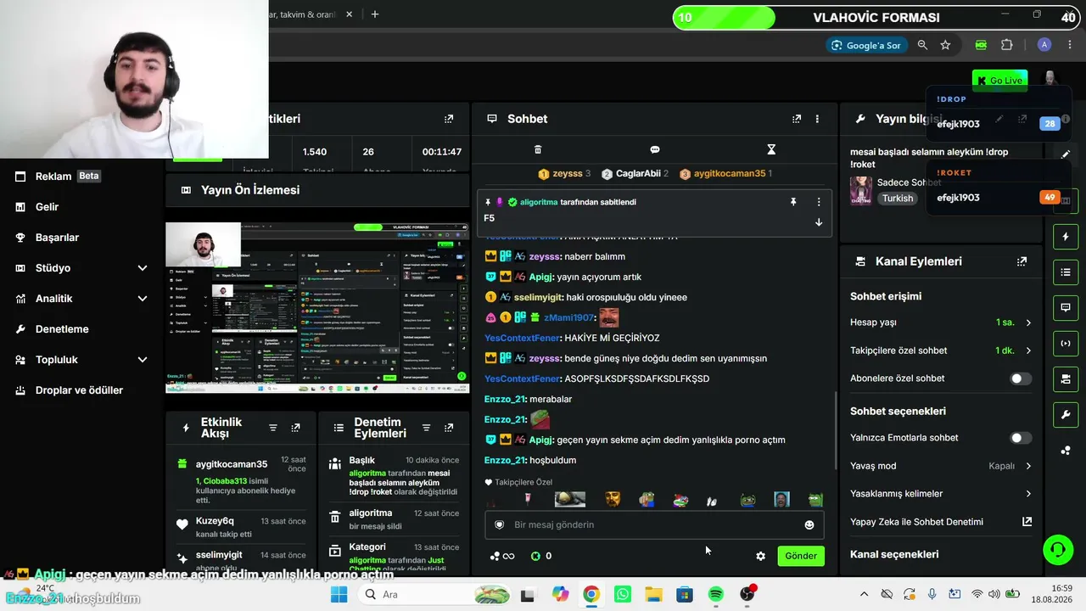The image size is (1086, 611).
Task: Click the hourglass icon in chat toolbar
Action: tap(771, 149)
